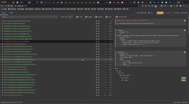
Task: Click file icon before getAll.test.js
Action: 3,34
